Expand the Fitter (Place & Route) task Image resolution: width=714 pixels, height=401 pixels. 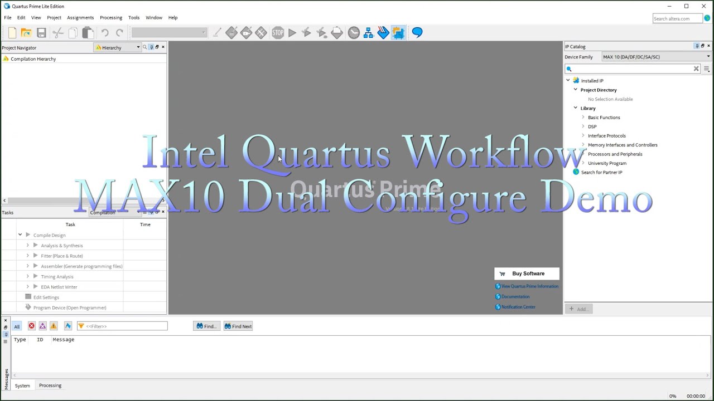point(27,256)
